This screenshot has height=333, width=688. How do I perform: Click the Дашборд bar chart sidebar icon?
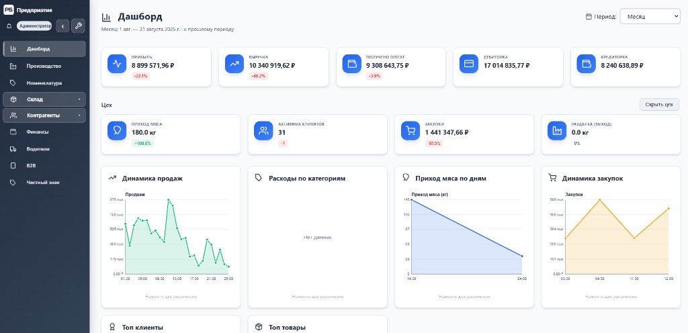13,48
